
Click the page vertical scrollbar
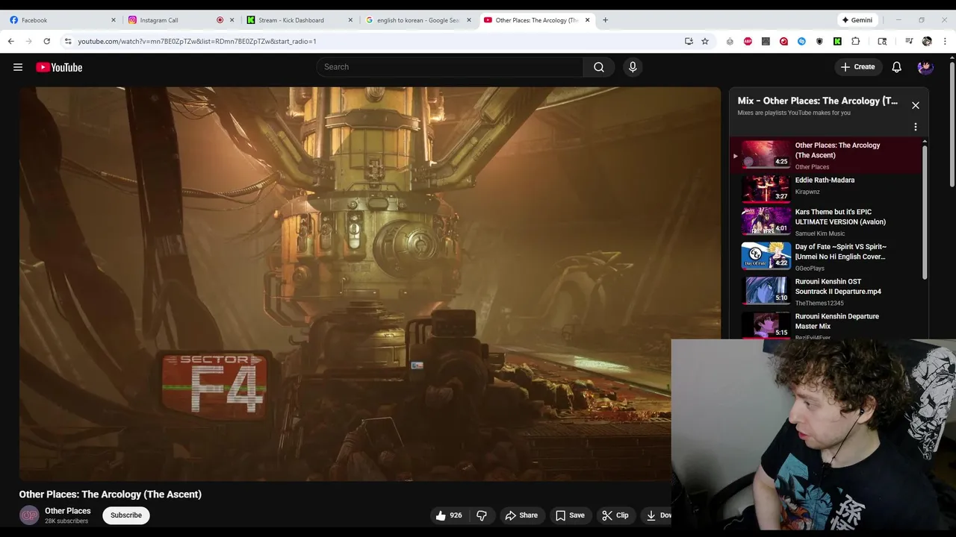pos(952,123)
